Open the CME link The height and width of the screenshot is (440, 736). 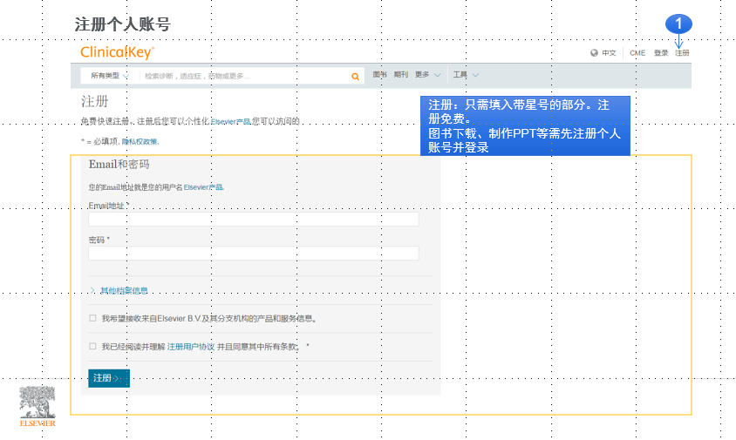click(x=637, y=53)
